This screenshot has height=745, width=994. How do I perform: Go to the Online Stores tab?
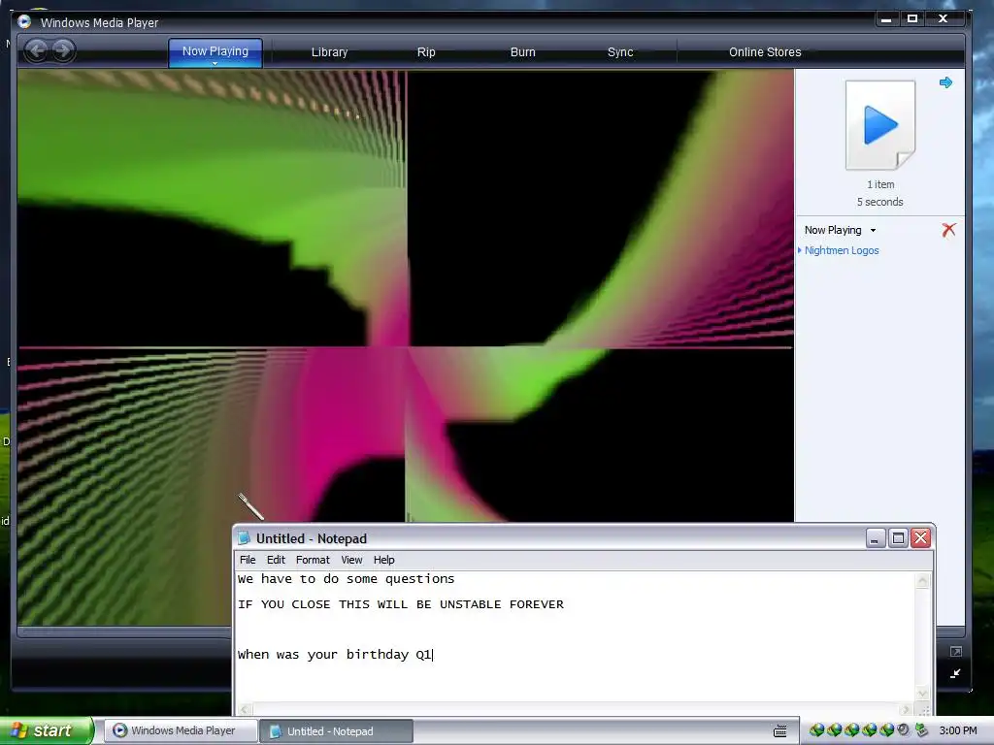click(765, 52)
